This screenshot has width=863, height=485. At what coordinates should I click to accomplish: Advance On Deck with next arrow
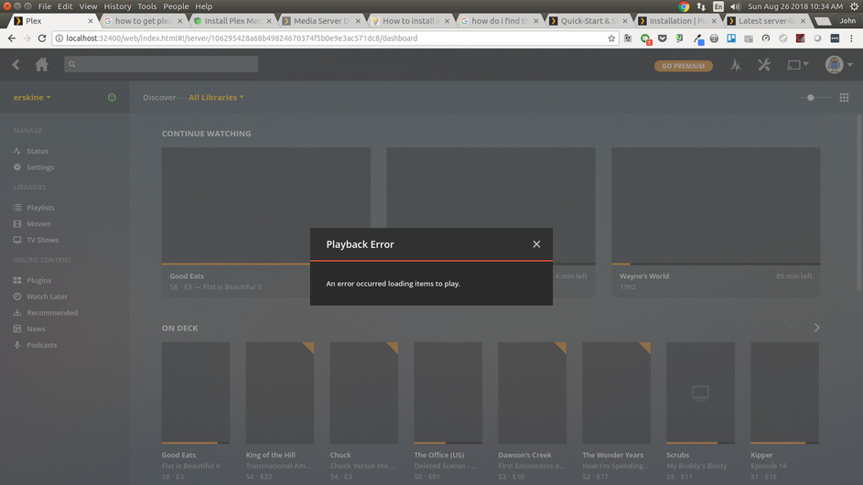pos(816,328)
